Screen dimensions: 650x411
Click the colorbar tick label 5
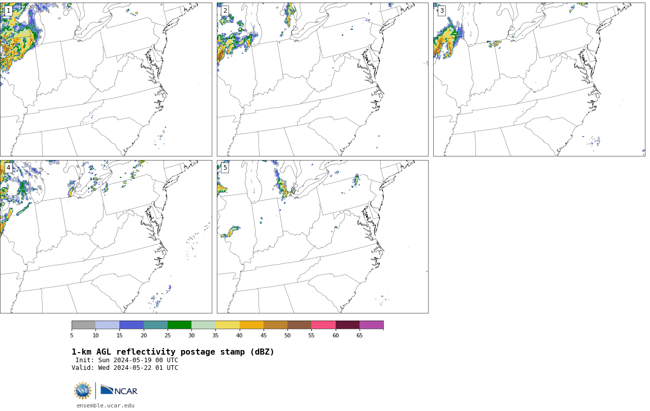pyautogui.click(x=72, y=335)
